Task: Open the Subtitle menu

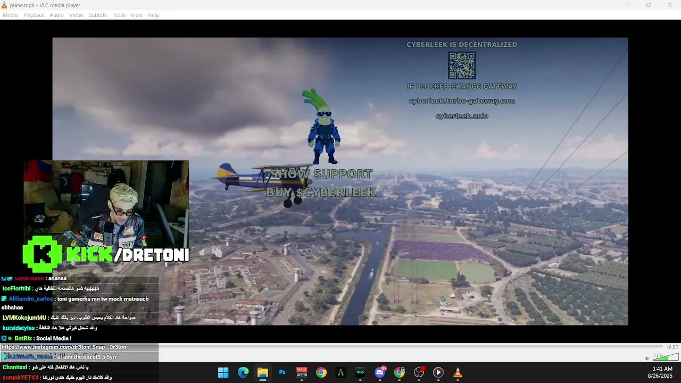Action: click(x=98, y=15)
